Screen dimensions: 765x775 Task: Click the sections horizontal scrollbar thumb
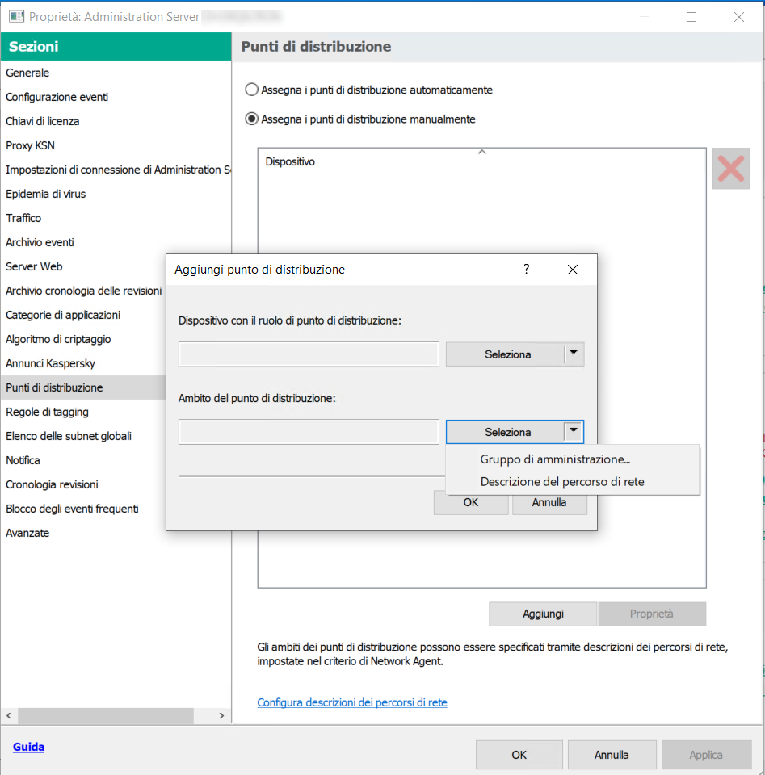click(x=105, y=715)
